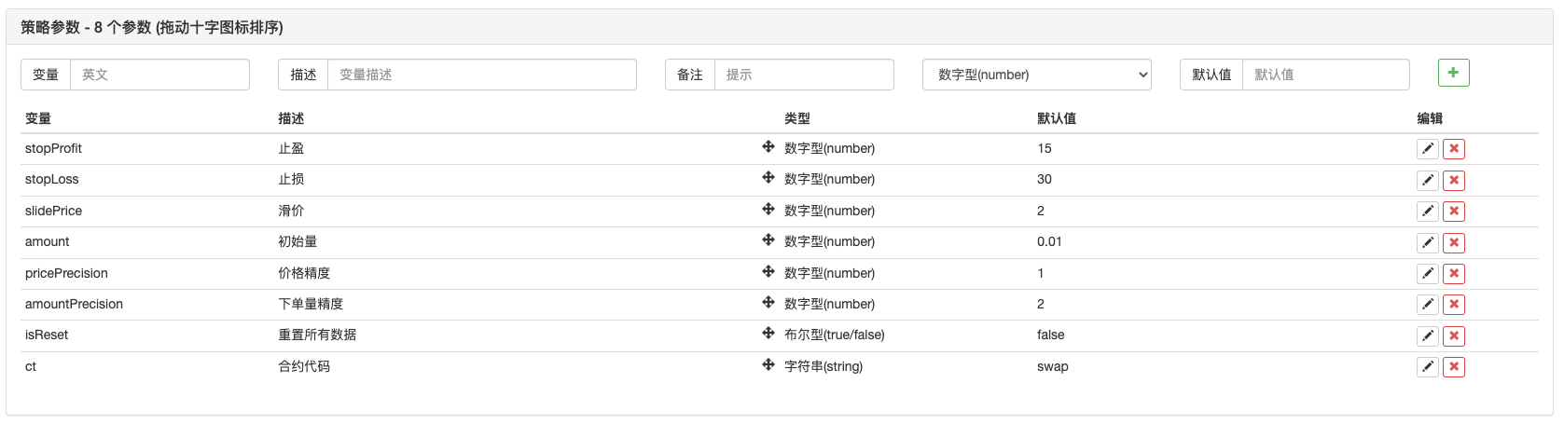The image size is (1564, 424).
Task: Delete the stopLoss parameter row
Action: click(x=1453, y=181)
